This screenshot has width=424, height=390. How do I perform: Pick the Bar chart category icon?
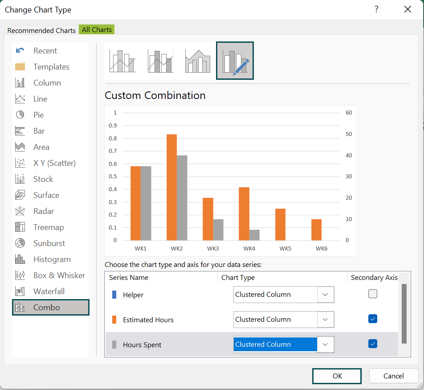pos(20,131)
